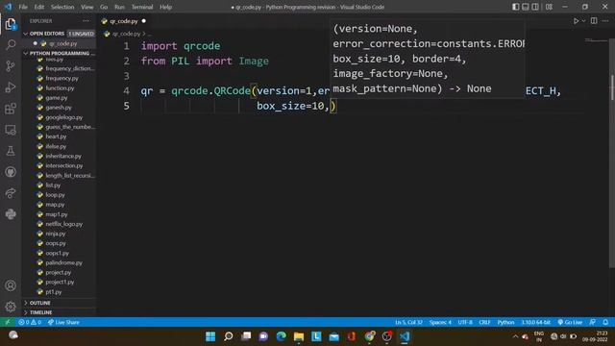The image size is (615, 346).
Task: Open the Remote Explorer view
Action: pos(11,130)
